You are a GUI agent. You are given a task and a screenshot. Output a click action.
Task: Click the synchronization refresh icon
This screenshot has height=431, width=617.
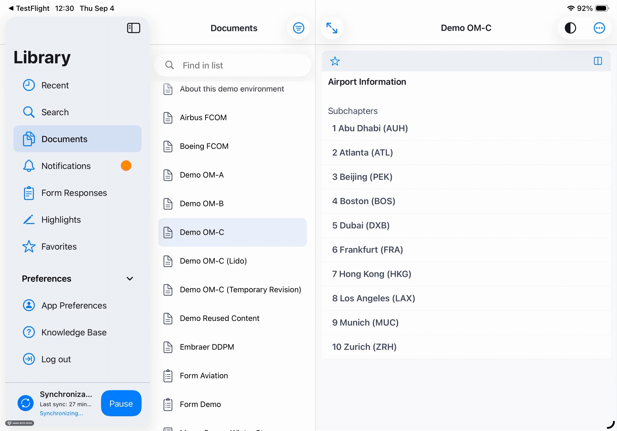point(26,403)
